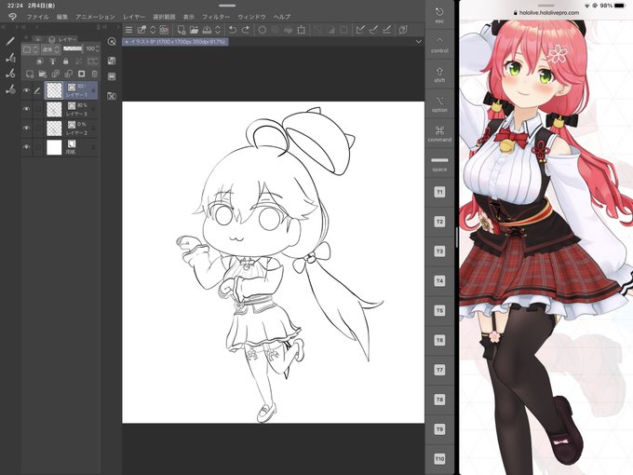633x475 pixels.
Task: Toggle set as reference layer
Action: [x=52, y=61]
